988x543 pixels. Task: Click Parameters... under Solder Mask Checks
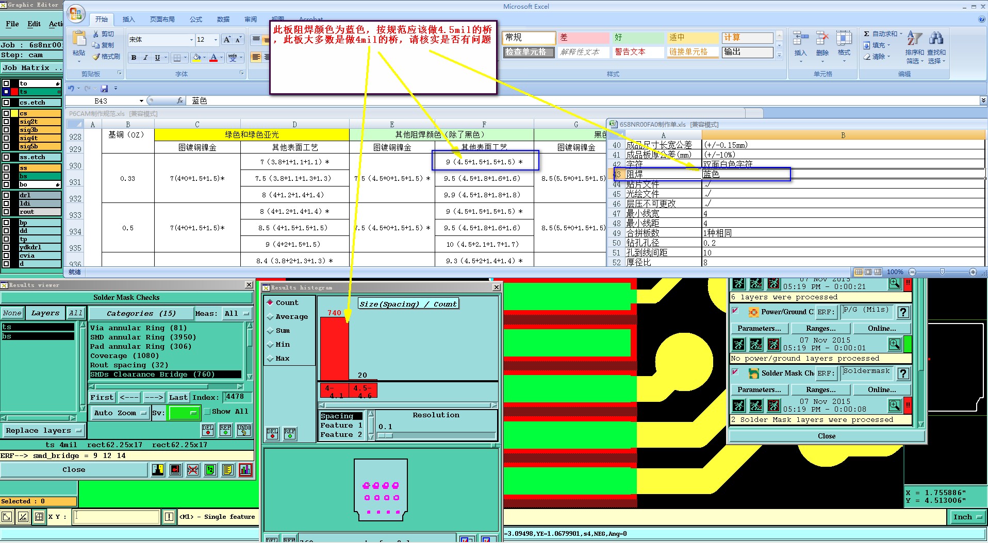click(x=759, y=389)
